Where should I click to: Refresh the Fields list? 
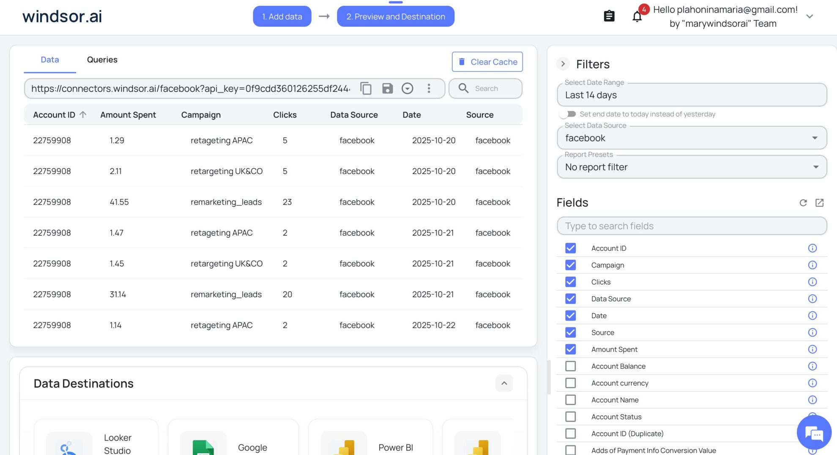click(x=803, y=203)
